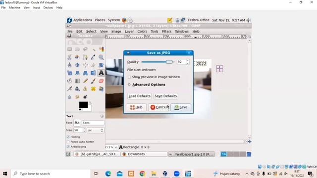Toggle the Antialiasing checkbox
317x178 pixels.
[x=68, y=147]
